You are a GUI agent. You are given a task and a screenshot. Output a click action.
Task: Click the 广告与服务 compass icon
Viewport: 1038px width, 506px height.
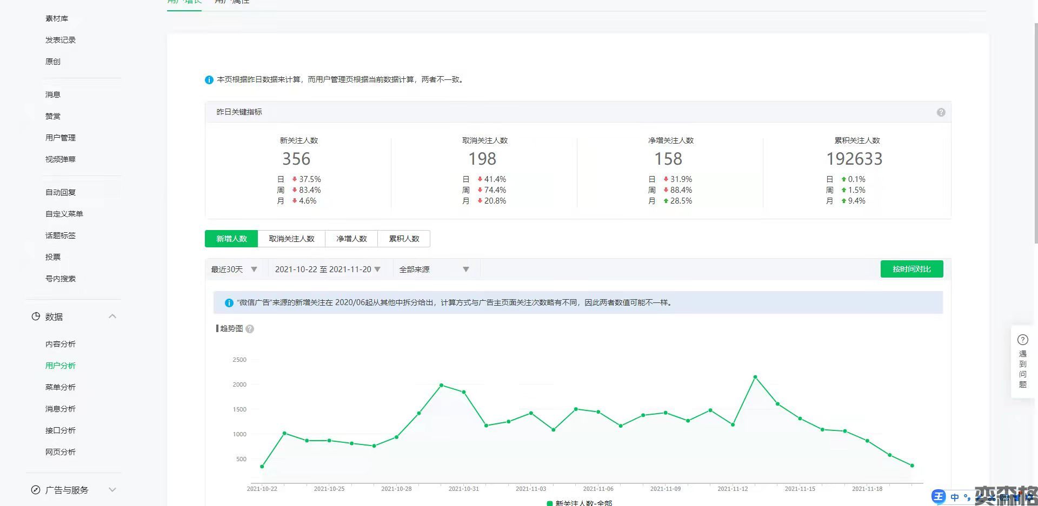(x=36, y=490)
